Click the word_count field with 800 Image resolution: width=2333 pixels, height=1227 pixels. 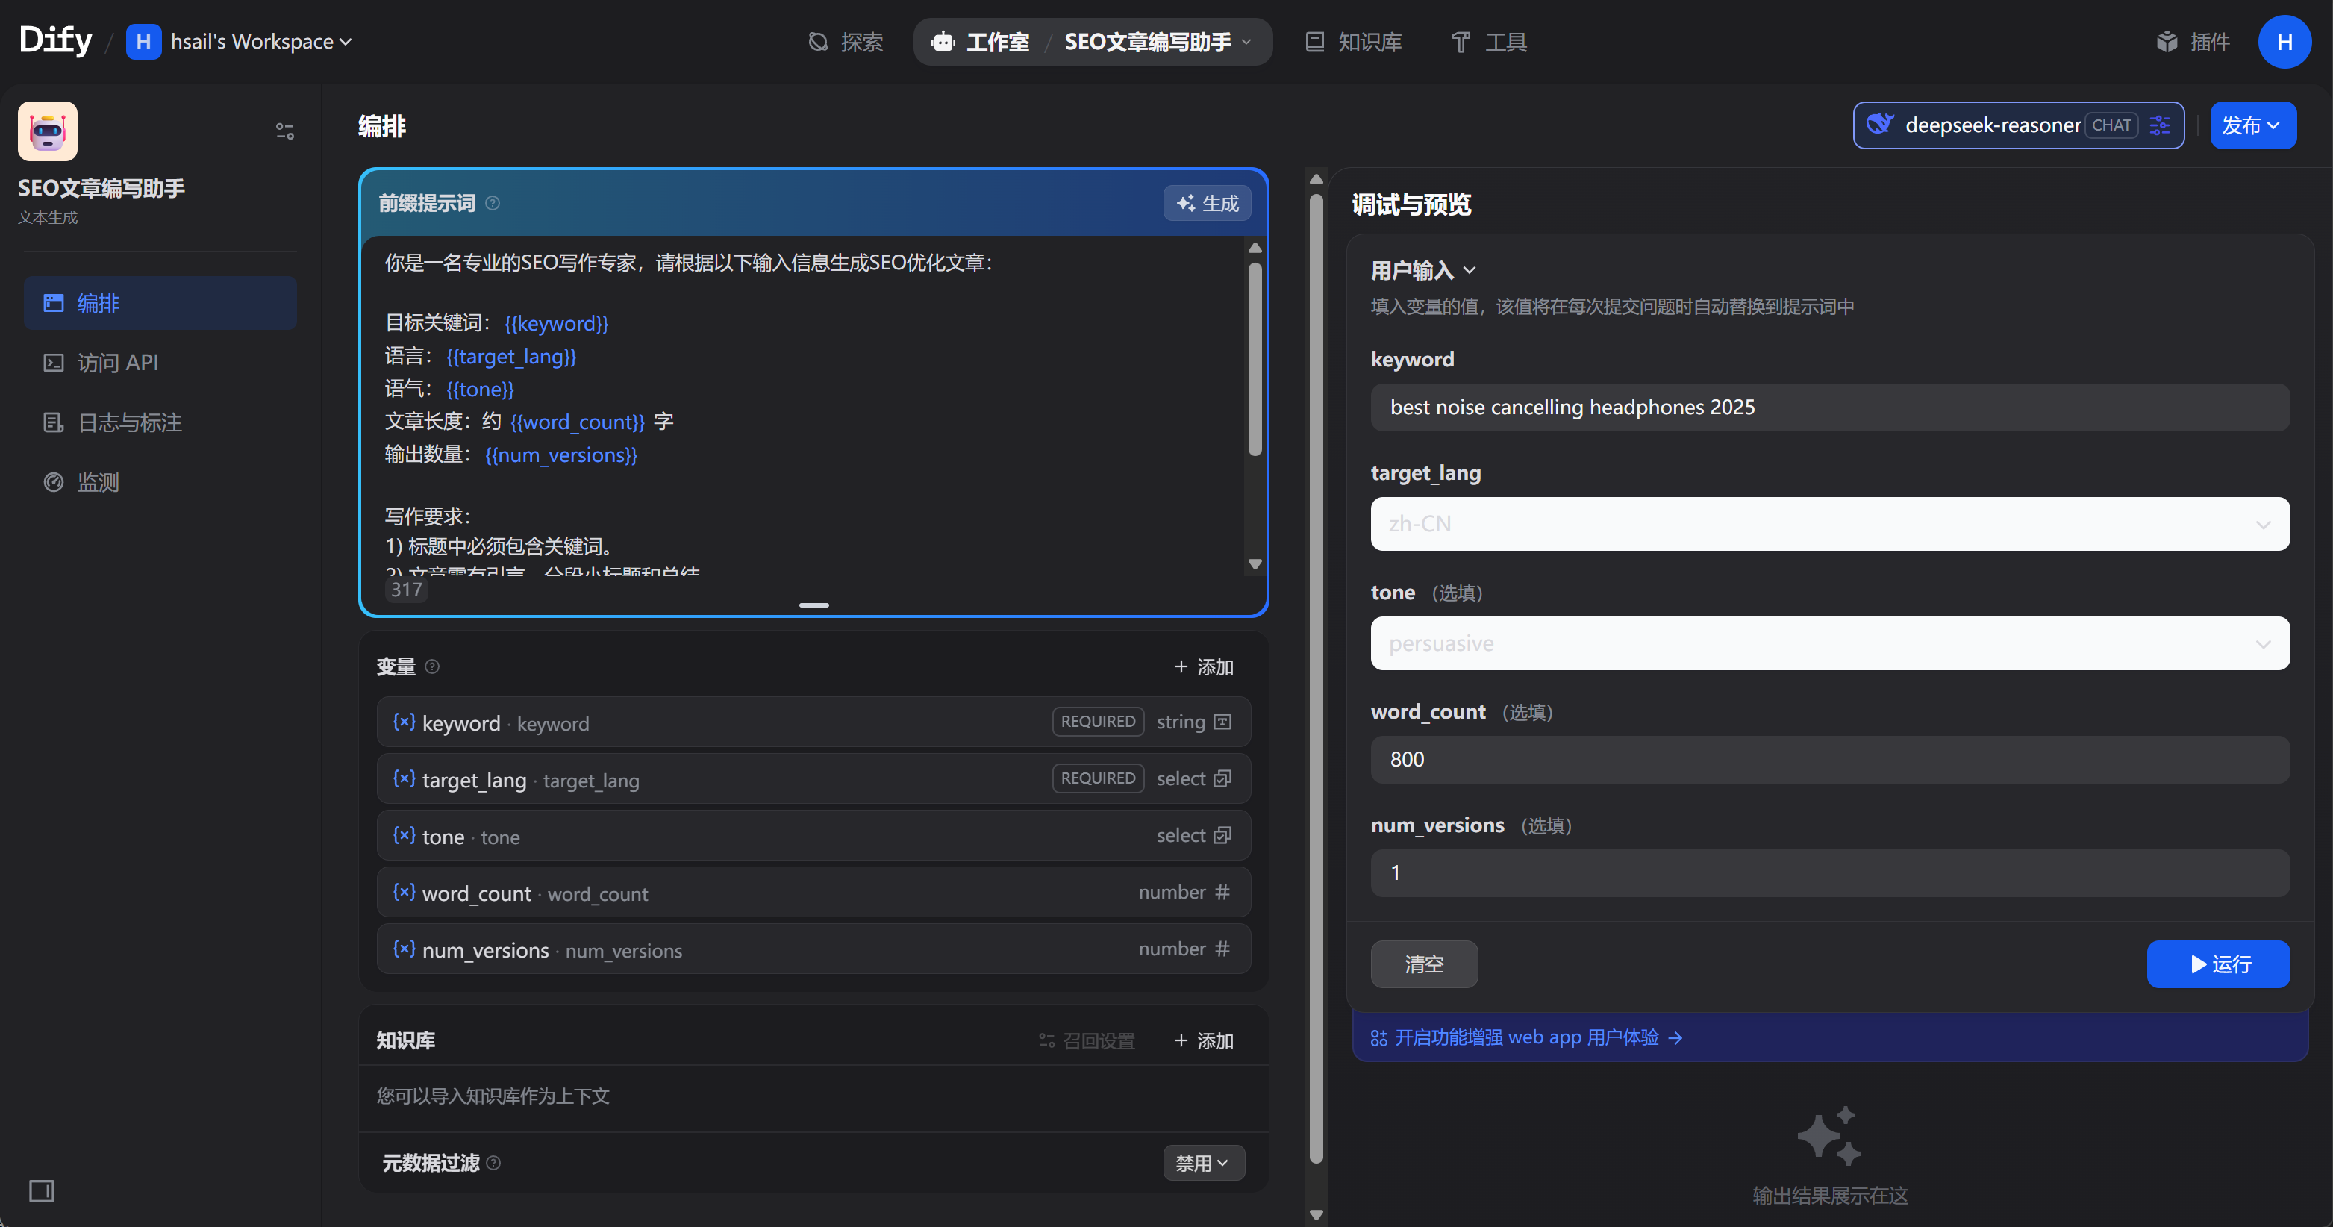point(1829,760)
